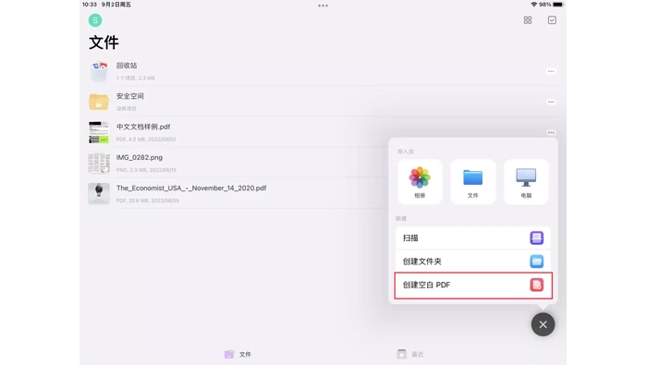Screen dimensions: 647x365
Task: Open the 回收站 recycle bin icon
Action: (99, 71)
